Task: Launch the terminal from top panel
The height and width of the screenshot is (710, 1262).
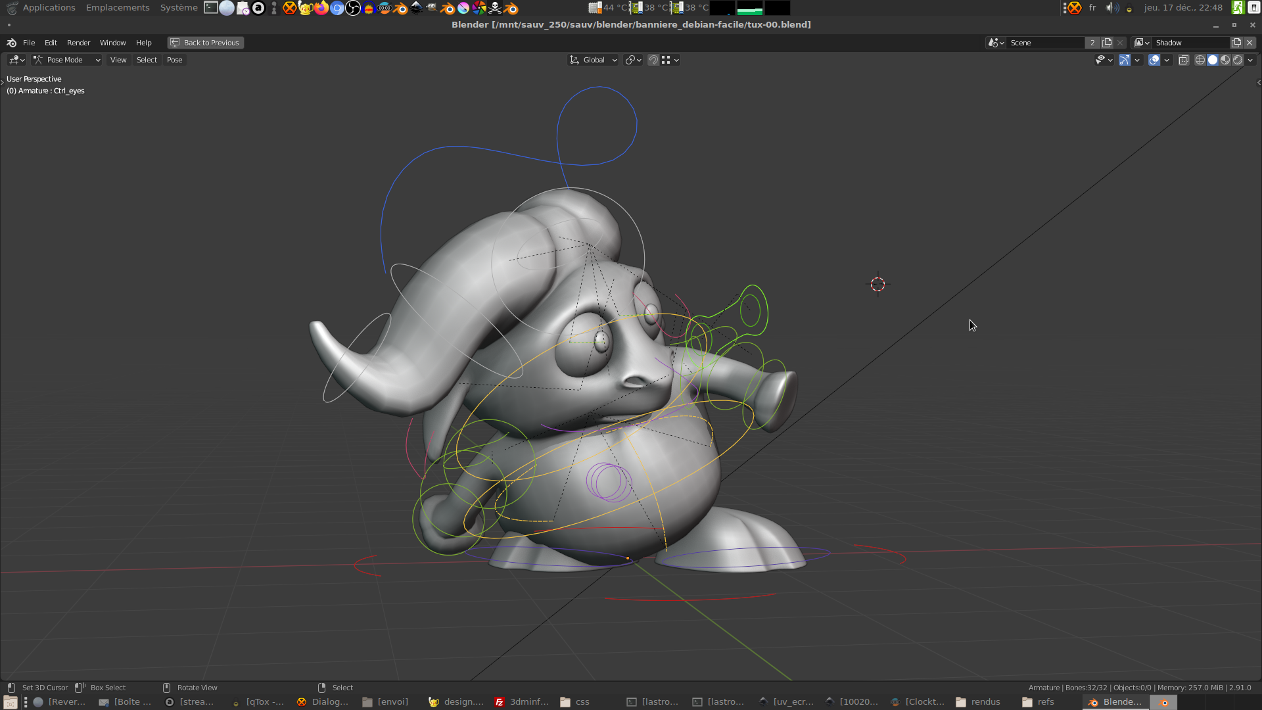Action: (x=211, y=8)
